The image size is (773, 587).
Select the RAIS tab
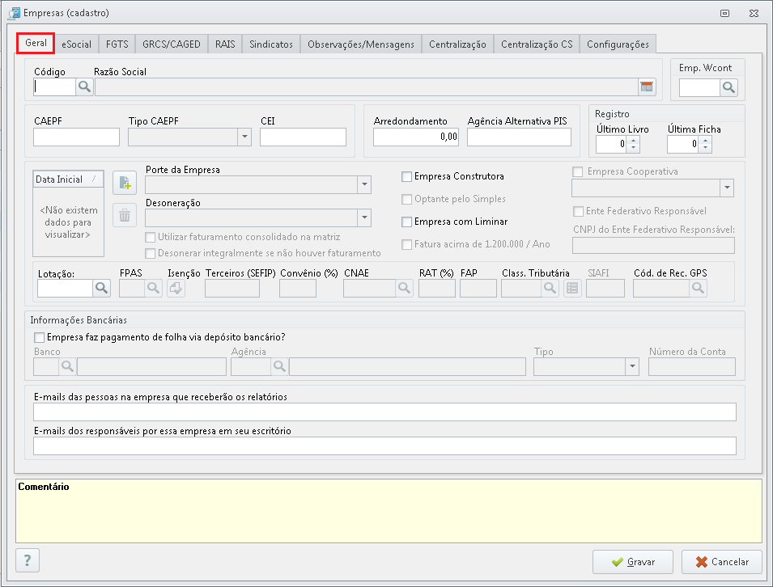(225, 44)
